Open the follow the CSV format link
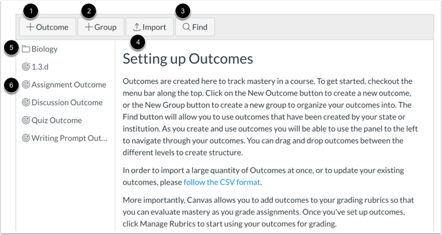Screen dimensions: 442x235 [x=222, y=182]
